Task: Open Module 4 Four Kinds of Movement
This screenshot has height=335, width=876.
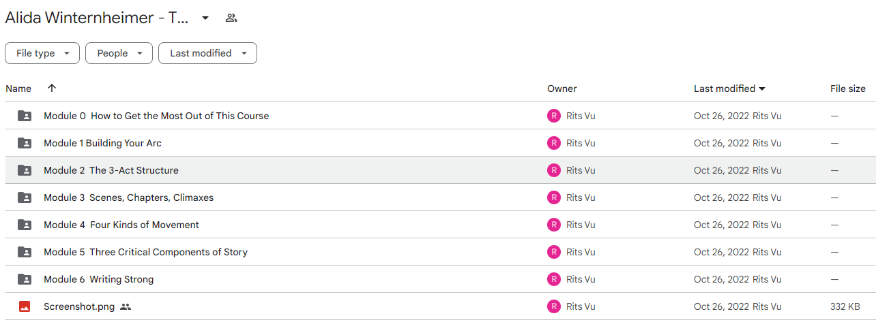Action: 121,225
